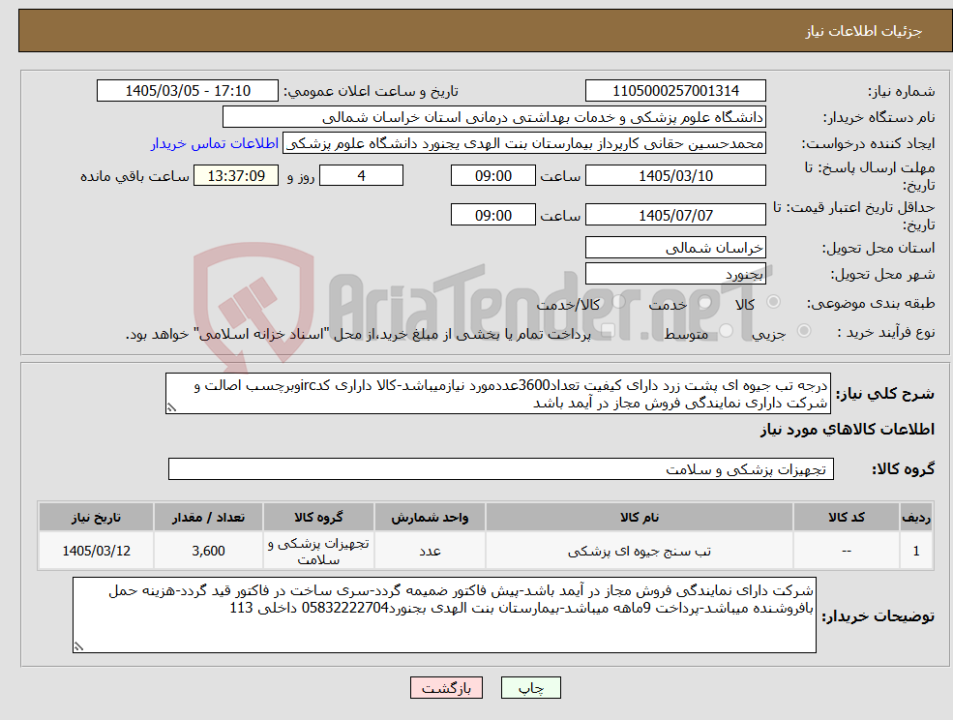Viewport: 953px width, 720px height.
Task: Click the response deadline hour field
Action: (x=492, y=176)
